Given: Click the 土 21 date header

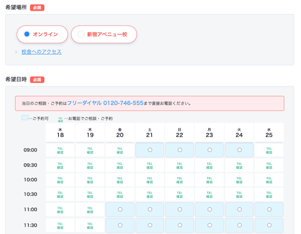Looking at the screenshot, I should pyautogui.click(x=150, y=133).
